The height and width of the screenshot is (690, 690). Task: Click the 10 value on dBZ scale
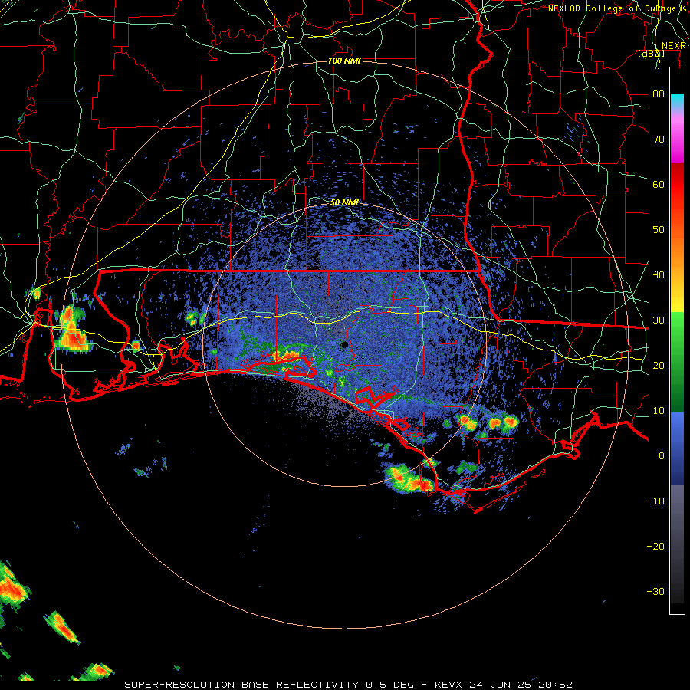[659, 411]
